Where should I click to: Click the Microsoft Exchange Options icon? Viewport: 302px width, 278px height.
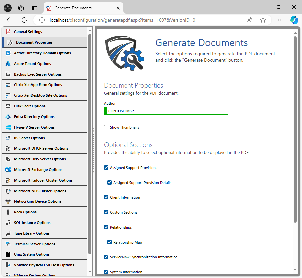click(8, 170)
